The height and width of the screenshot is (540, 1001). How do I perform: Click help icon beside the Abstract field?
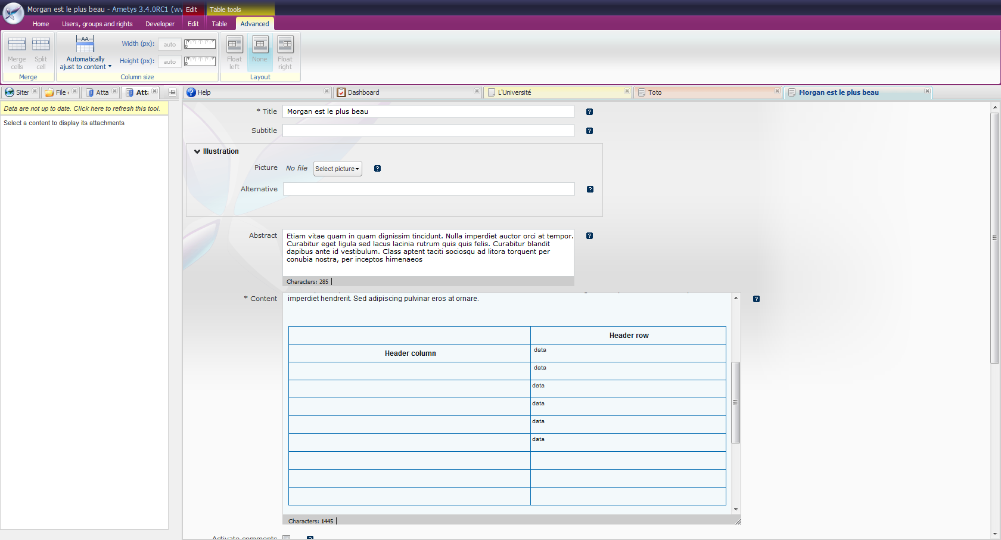point(589,236)
